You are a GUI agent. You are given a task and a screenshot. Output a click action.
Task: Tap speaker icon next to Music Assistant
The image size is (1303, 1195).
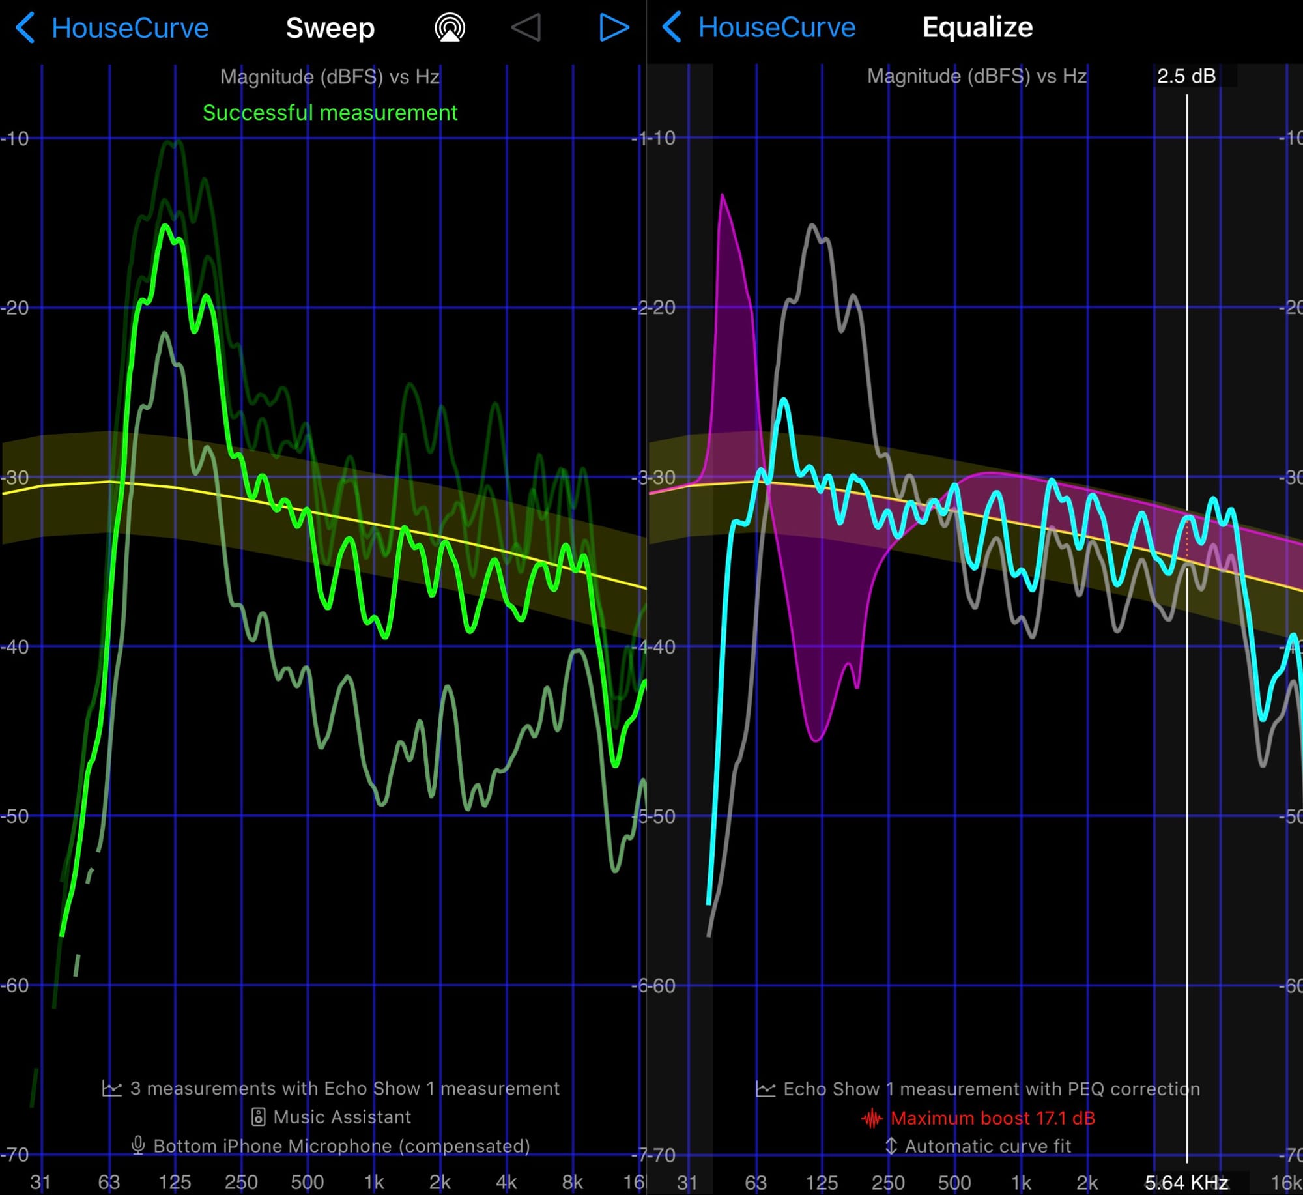coord(258,1117)
